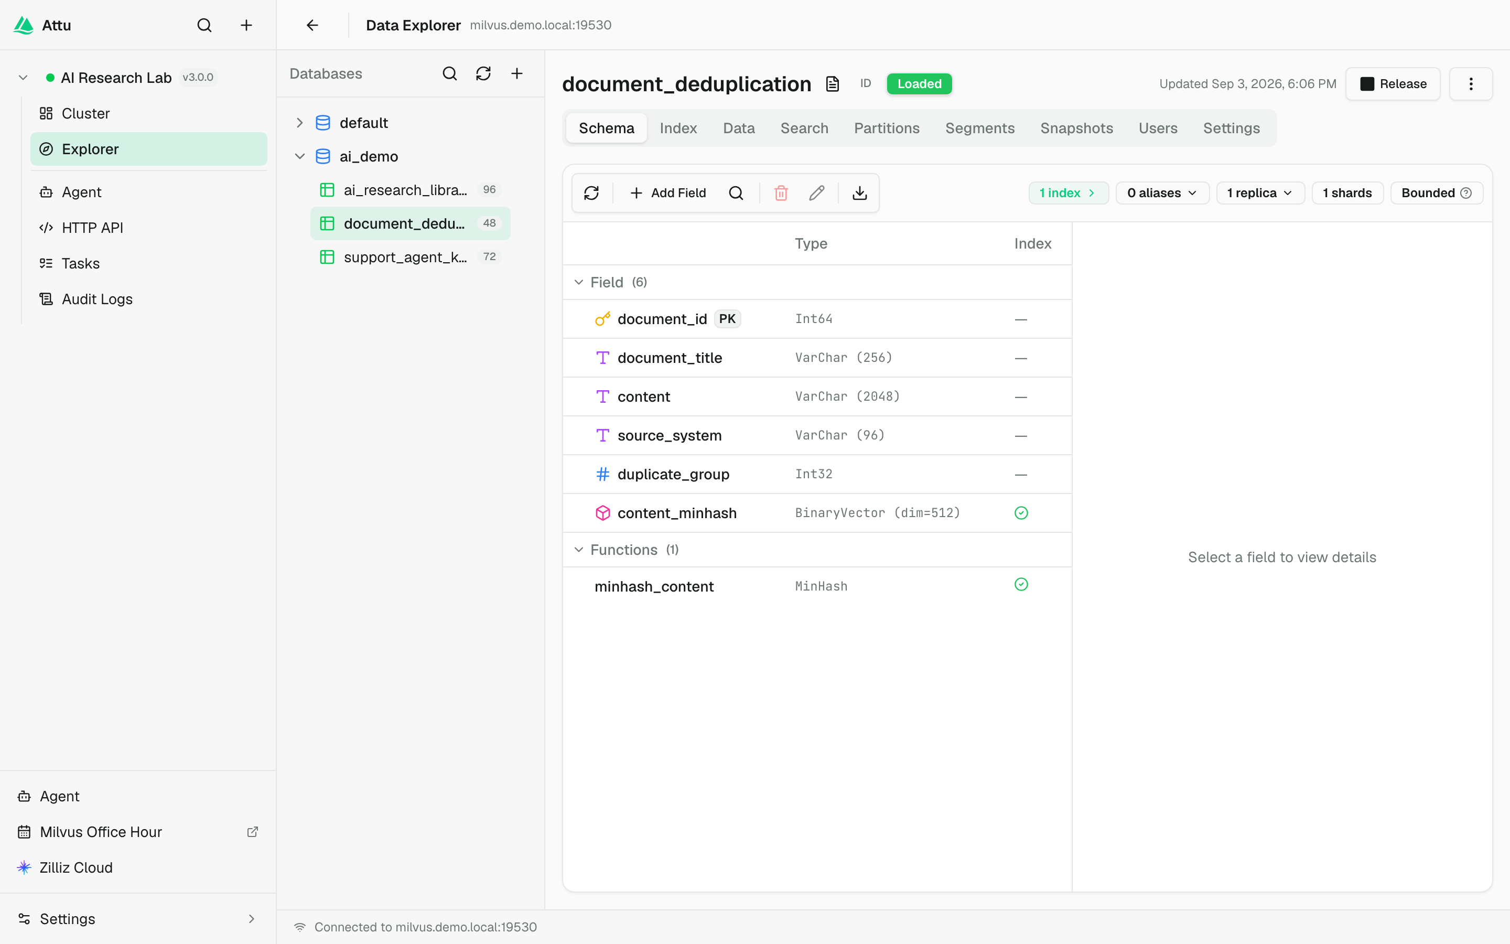The width and height of the screenshot is (1510, 944).
Task: Click the Zilliz Cloud star icon
Action: click(24, 867)
